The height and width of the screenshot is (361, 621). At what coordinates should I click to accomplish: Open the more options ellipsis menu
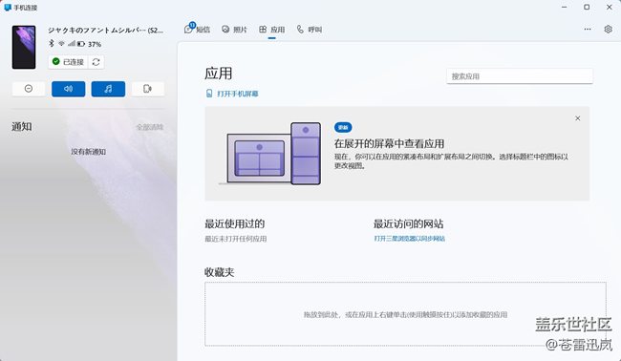click(588, 29)
